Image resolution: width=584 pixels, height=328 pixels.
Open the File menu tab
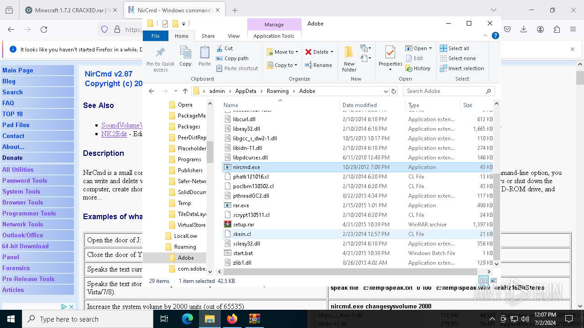click(156, 36)
